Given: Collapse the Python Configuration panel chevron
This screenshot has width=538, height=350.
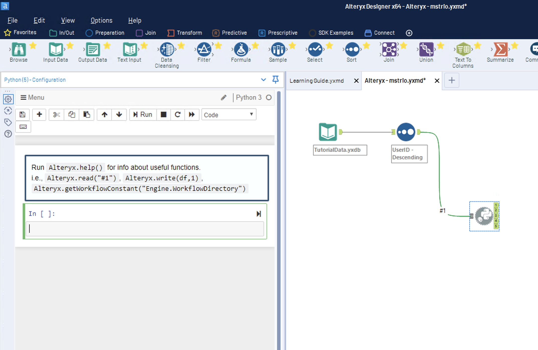Looking at the screenshot, I should coord(263,80).
